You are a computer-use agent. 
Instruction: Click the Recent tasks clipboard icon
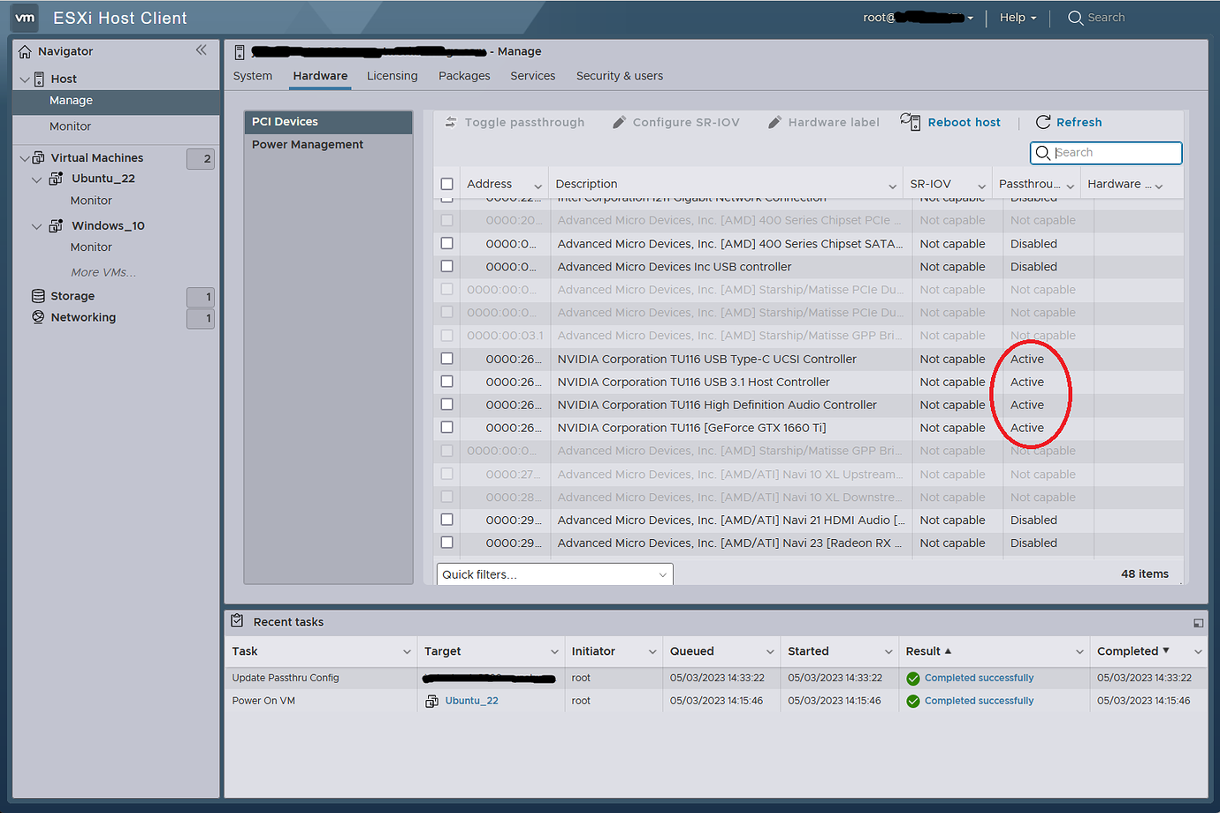coord(237,621)
